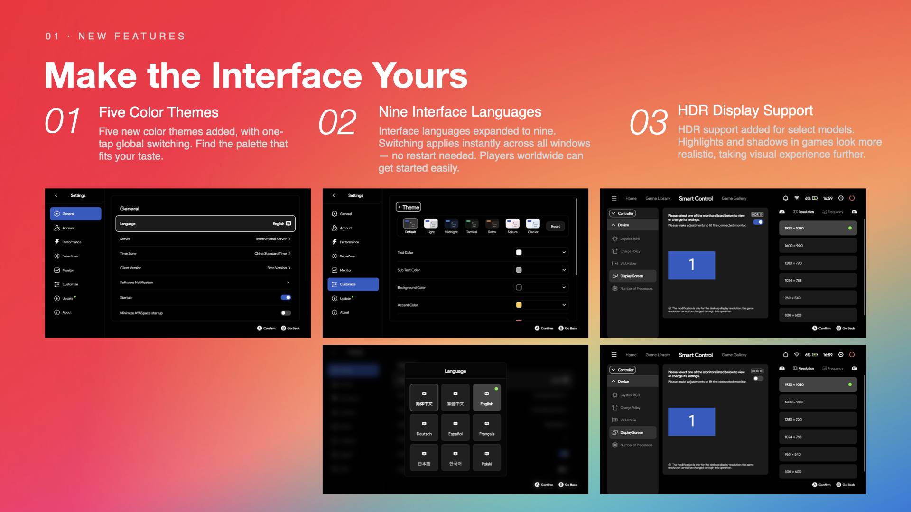Viewport: 911px width, 512px height.
Task: Select Deutsch in the Language picker
Action: click(424, 427)
